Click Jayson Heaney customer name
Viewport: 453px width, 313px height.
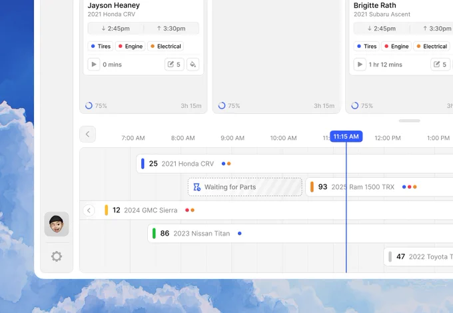[x=114, y=5]
